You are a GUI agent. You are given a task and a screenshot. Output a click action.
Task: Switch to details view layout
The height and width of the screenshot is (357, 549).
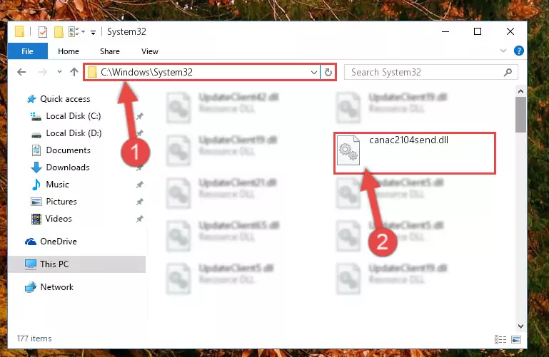[x=500, y=339]
